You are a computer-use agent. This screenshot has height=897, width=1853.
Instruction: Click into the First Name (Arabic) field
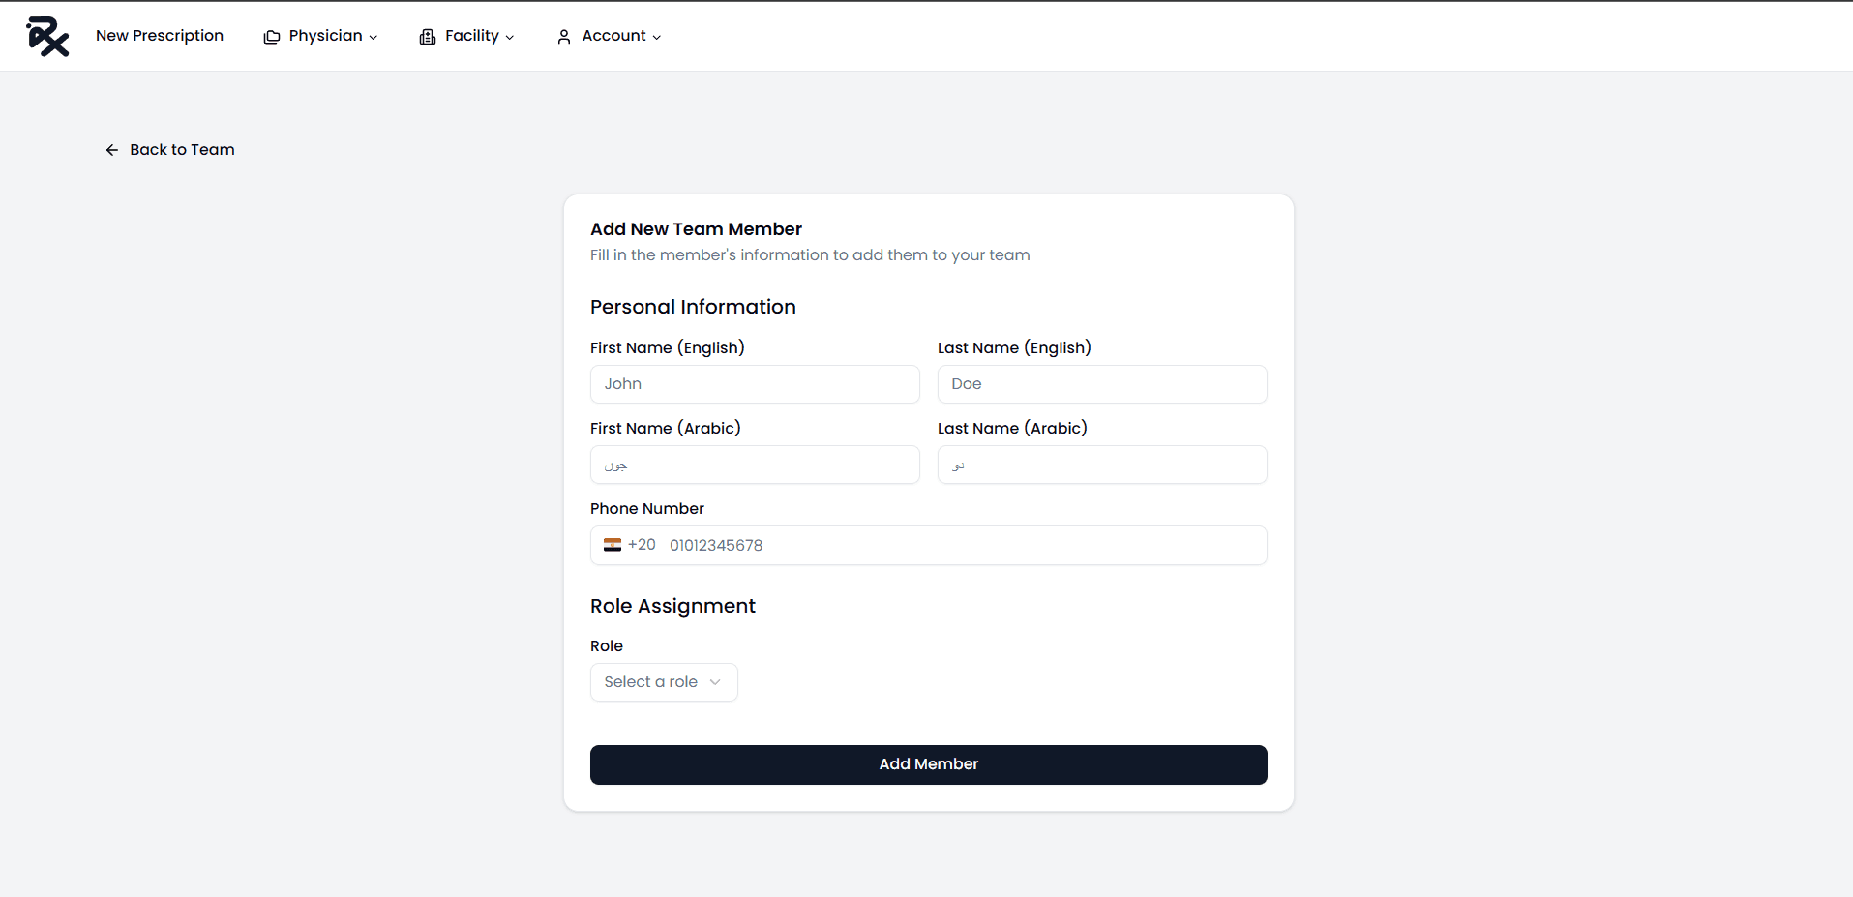[754, 464]
